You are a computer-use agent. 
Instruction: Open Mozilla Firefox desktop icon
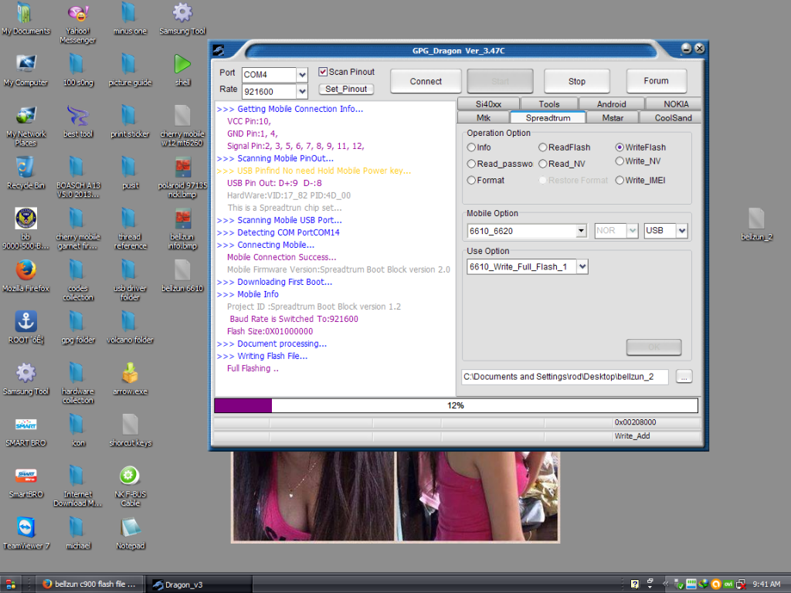25,271
